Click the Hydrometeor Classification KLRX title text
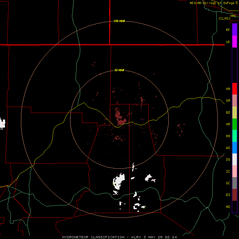The width and height of the screenshot is (239, 239). (119, 237)
